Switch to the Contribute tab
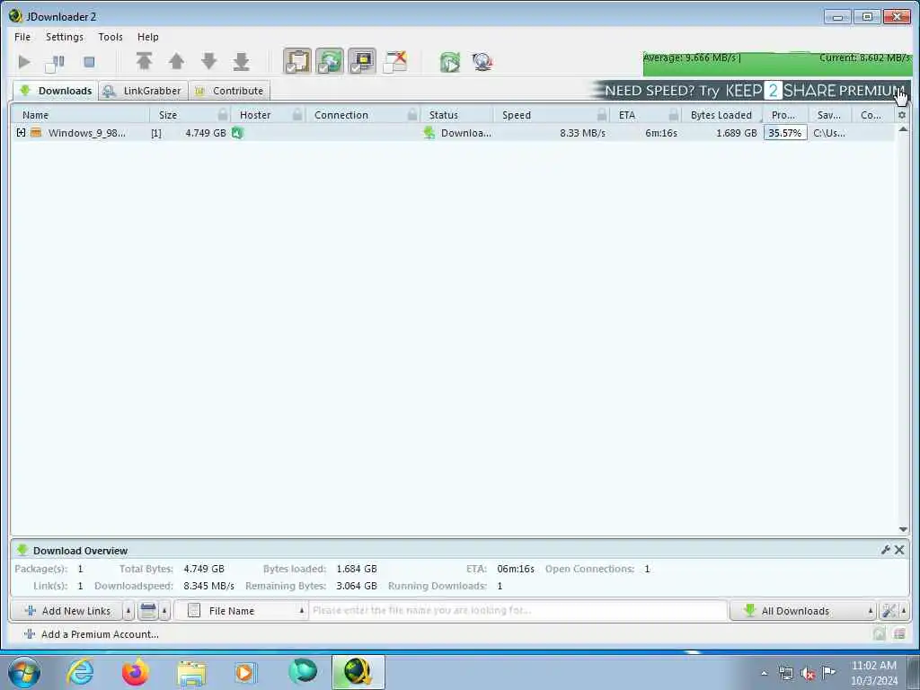The height and width of the screenshot is (690, 920). (x=229, y=91)
